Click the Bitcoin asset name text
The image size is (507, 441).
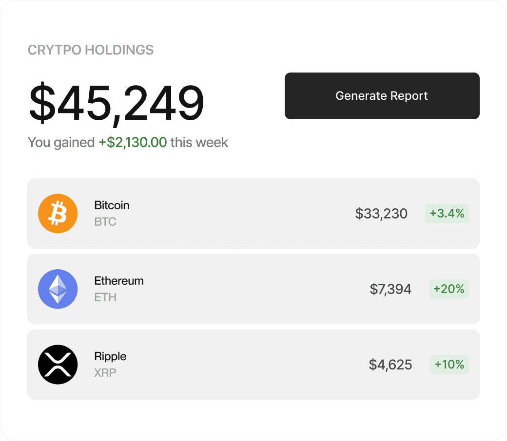click(x=112, y=205)
